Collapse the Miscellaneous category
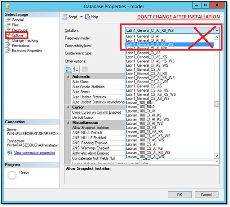The height and width of the screenshot is (207, 230). (x=68, y=123)
